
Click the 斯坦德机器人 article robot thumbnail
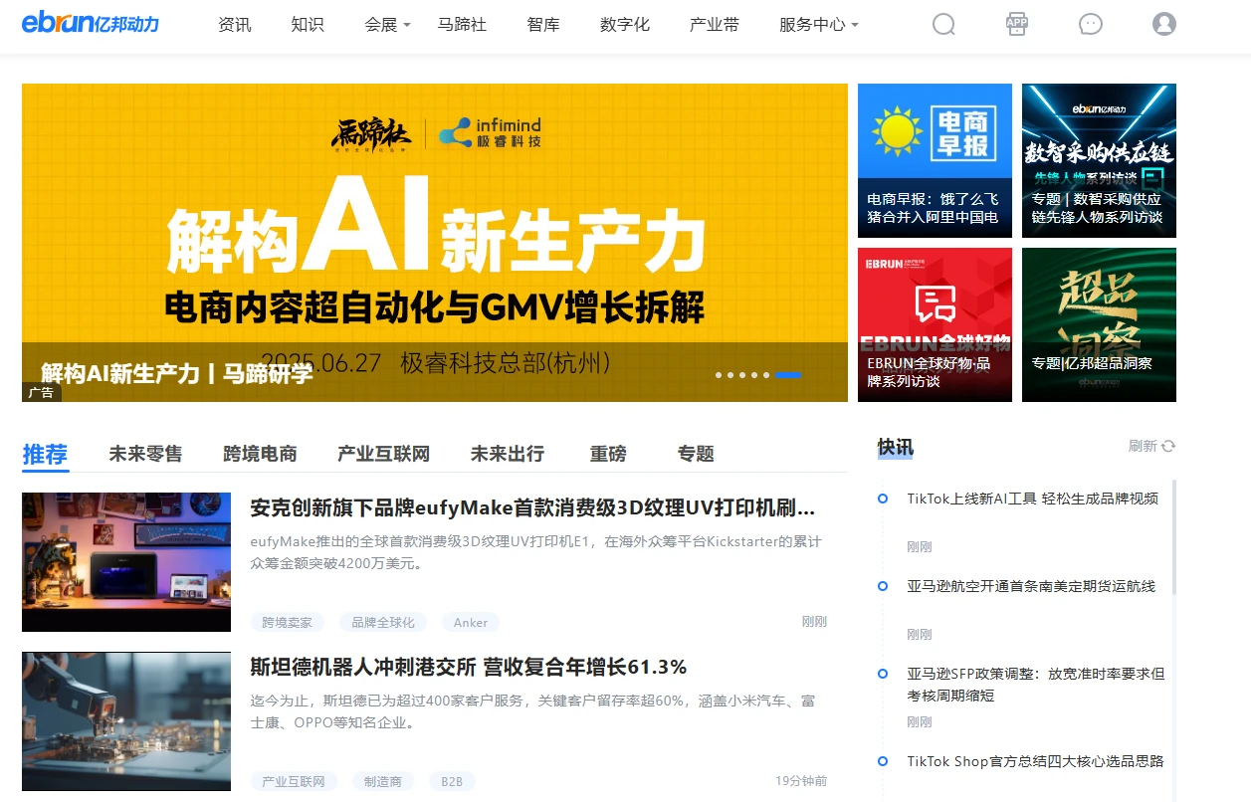(126, 721)
